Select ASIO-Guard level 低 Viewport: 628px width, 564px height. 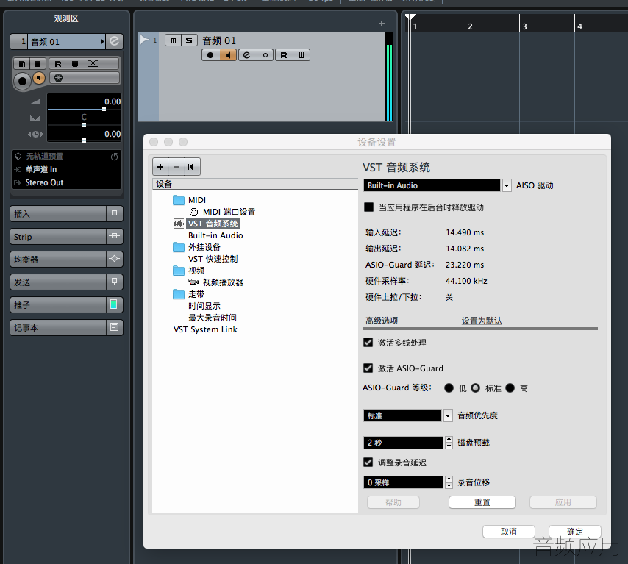point(449,388)
